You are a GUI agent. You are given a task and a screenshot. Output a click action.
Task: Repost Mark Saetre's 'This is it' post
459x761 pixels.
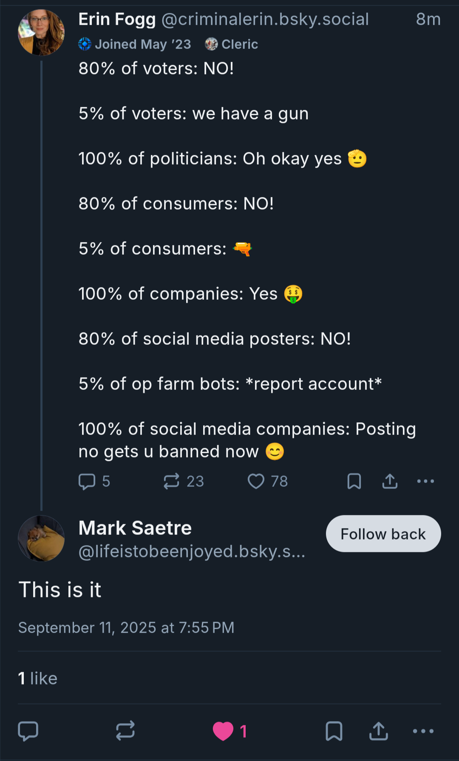pyautogui.click(x=125, y=731)
